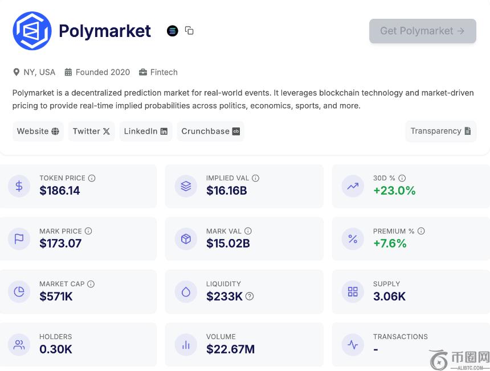Click the Polymarket logo

click(32, 31)
